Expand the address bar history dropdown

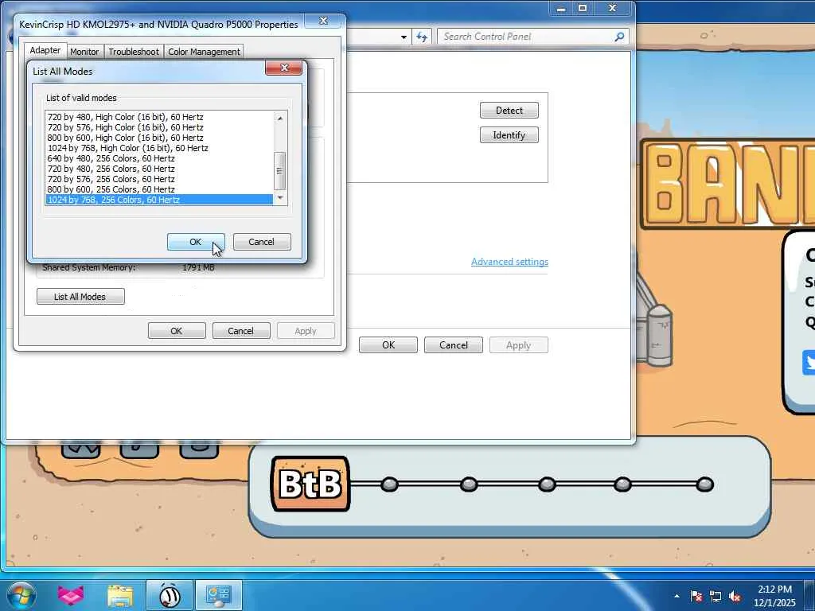(x=404, y=37)
